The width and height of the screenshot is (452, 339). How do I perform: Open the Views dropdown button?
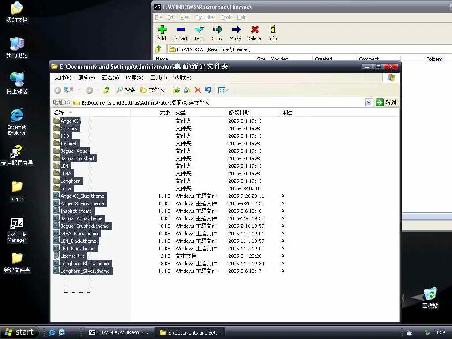coord(223,90)
